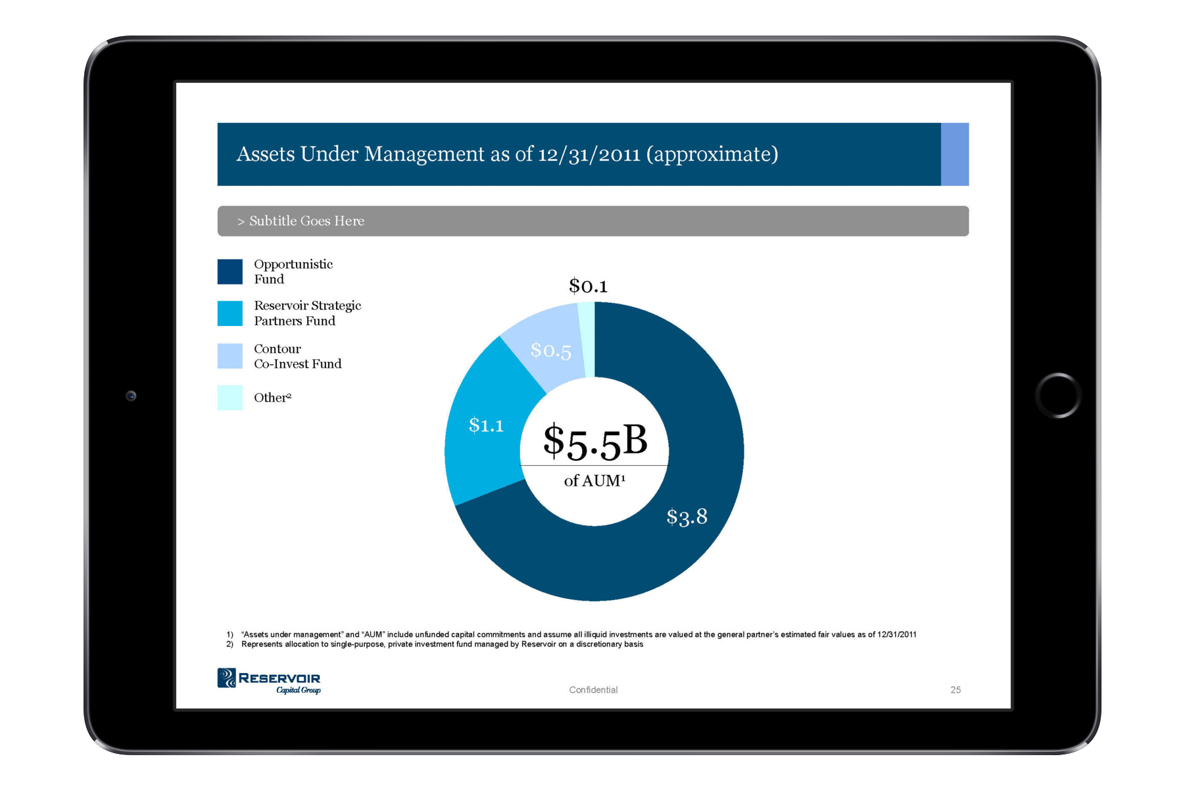This screenshot has height=790, width=1185.
Task: Click the Contour Co-Invest Fund legend swatch
Action: pos(230,356)
